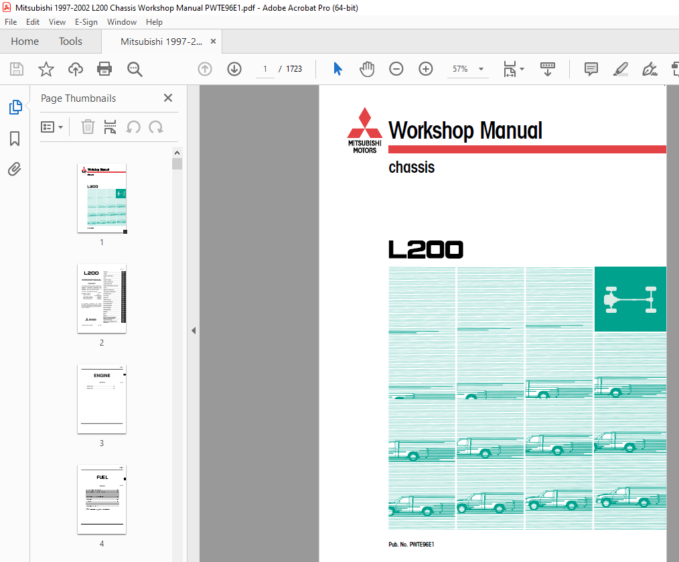The image size is (679, 562).
Task: Open the Page Thumbnails sidebar icon
Action: pos(15,107)
